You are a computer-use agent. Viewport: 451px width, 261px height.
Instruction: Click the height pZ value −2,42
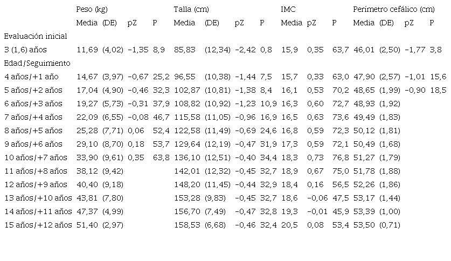pos(244,50)
